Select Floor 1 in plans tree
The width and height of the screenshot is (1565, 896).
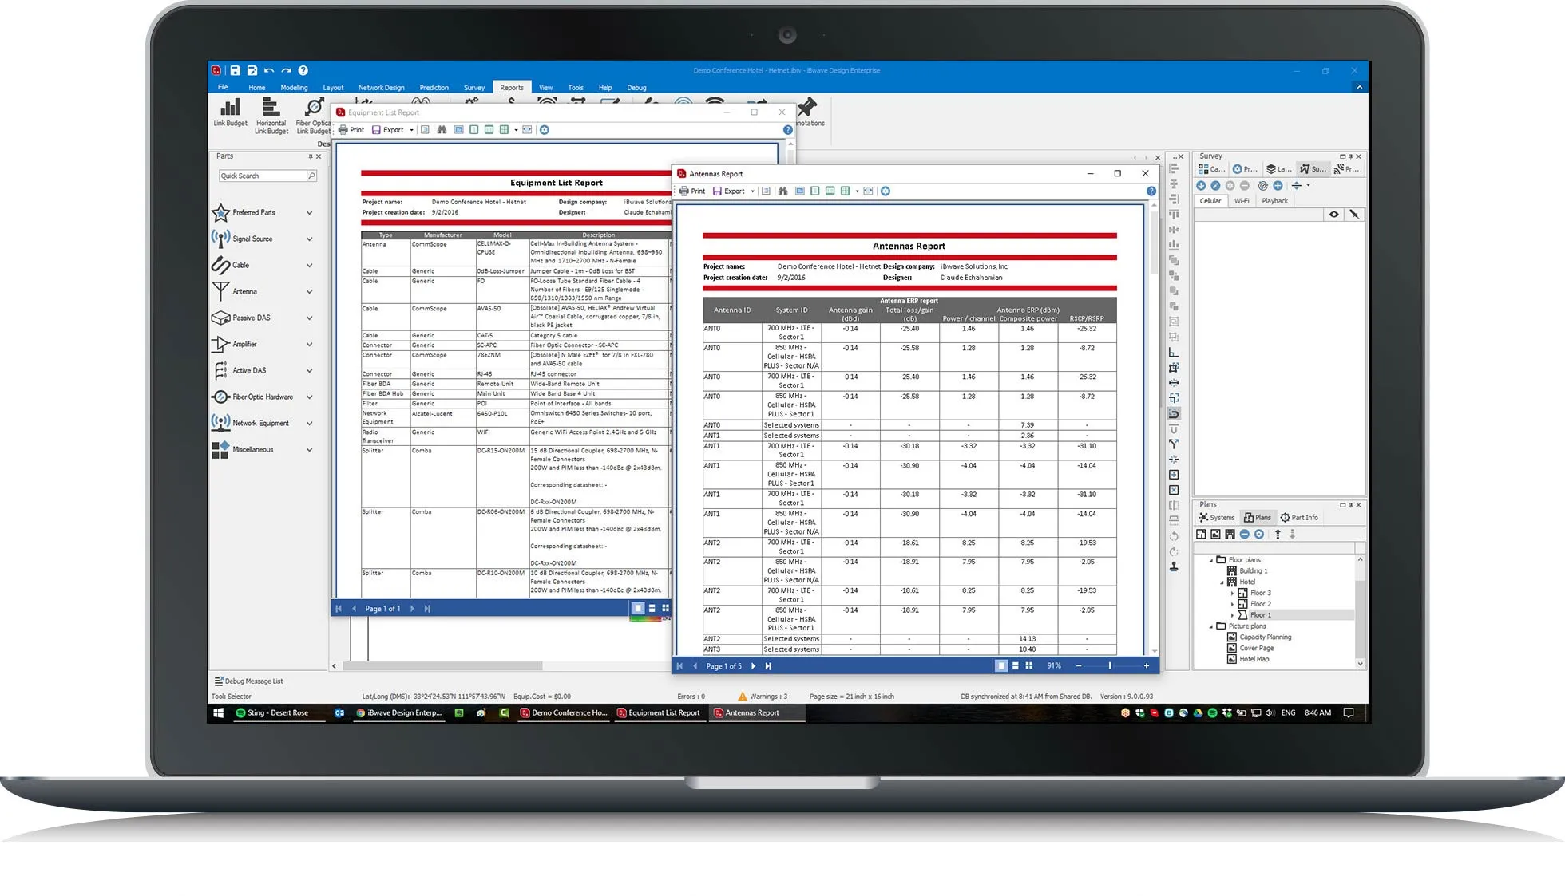coord(1260,615)
